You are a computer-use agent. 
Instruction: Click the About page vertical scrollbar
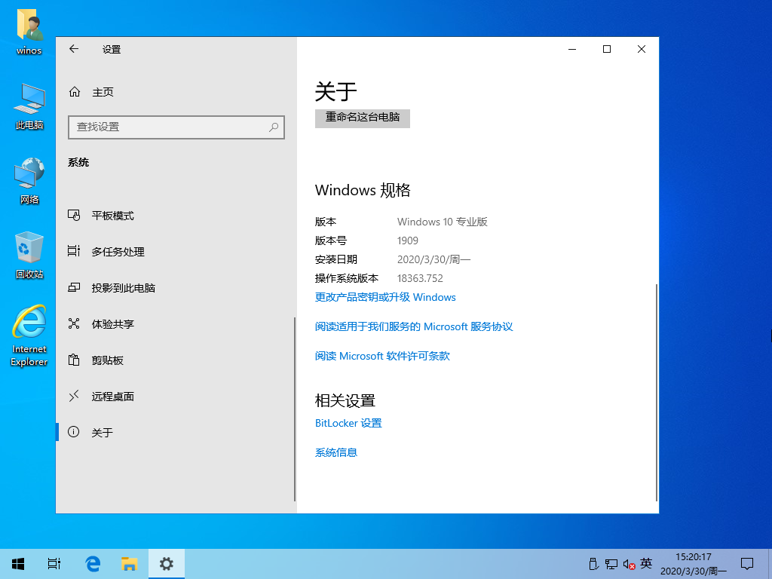click(x=657, y=392)
